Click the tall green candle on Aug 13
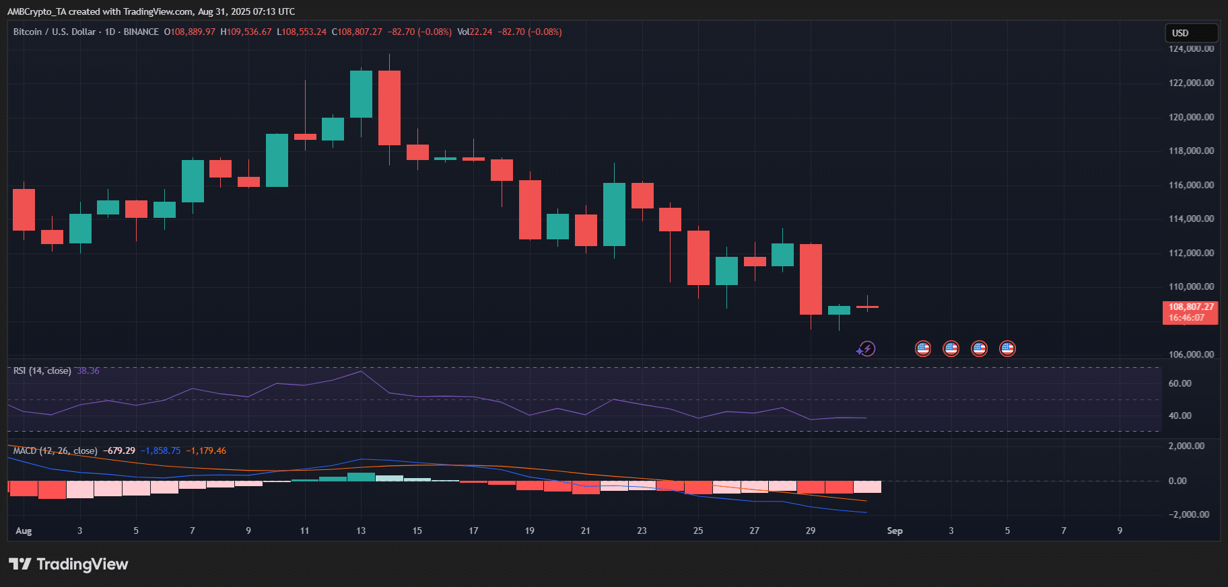Image resolution: width=1228 pixels, height=587 pixels. [361, 94]
